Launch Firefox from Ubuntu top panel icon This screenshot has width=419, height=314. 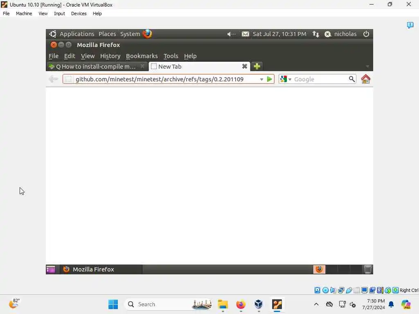[x=147, y=34]
